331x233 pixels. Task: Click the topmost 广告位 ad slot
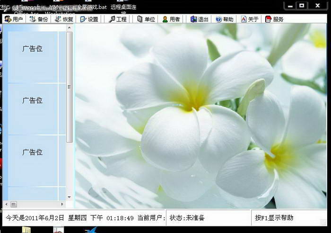tap(33, 49)
